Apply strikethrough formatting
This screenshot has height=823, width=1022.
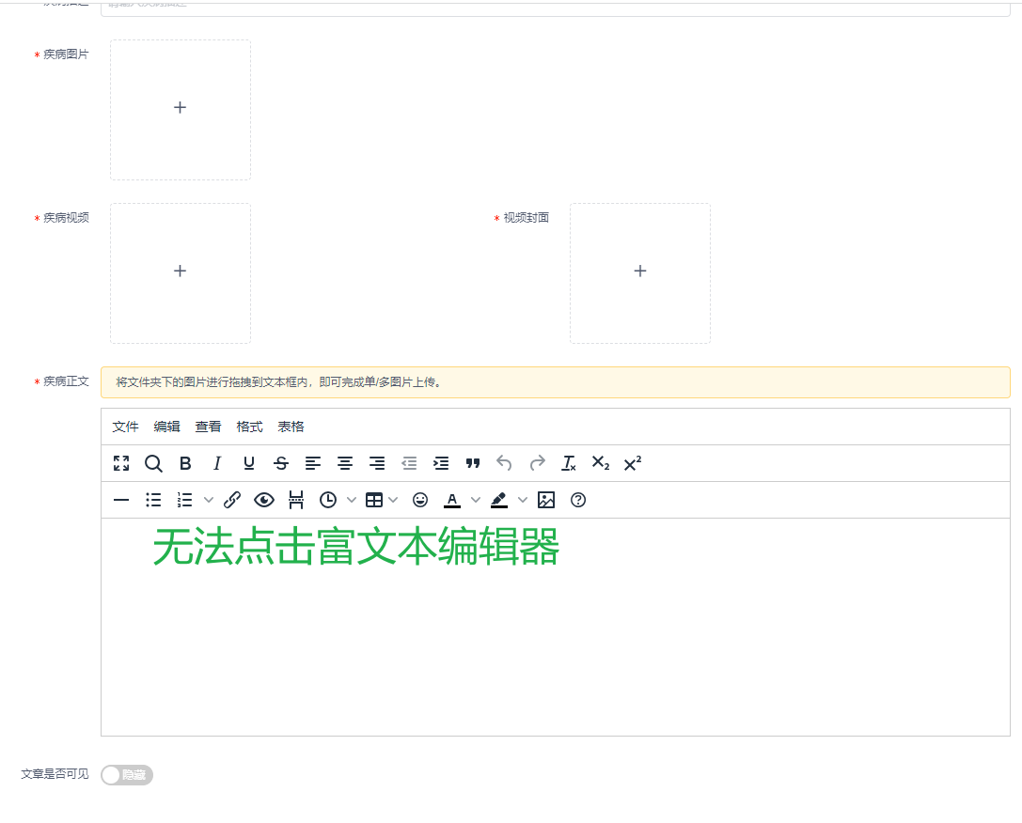(281, 462)
